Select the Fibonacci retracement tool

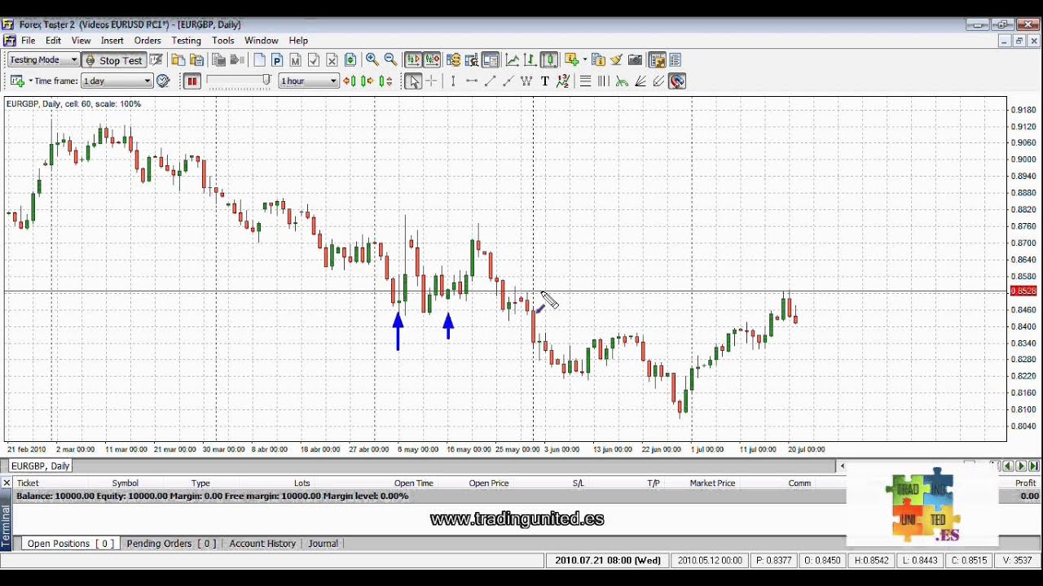click(x=585, y=81)
